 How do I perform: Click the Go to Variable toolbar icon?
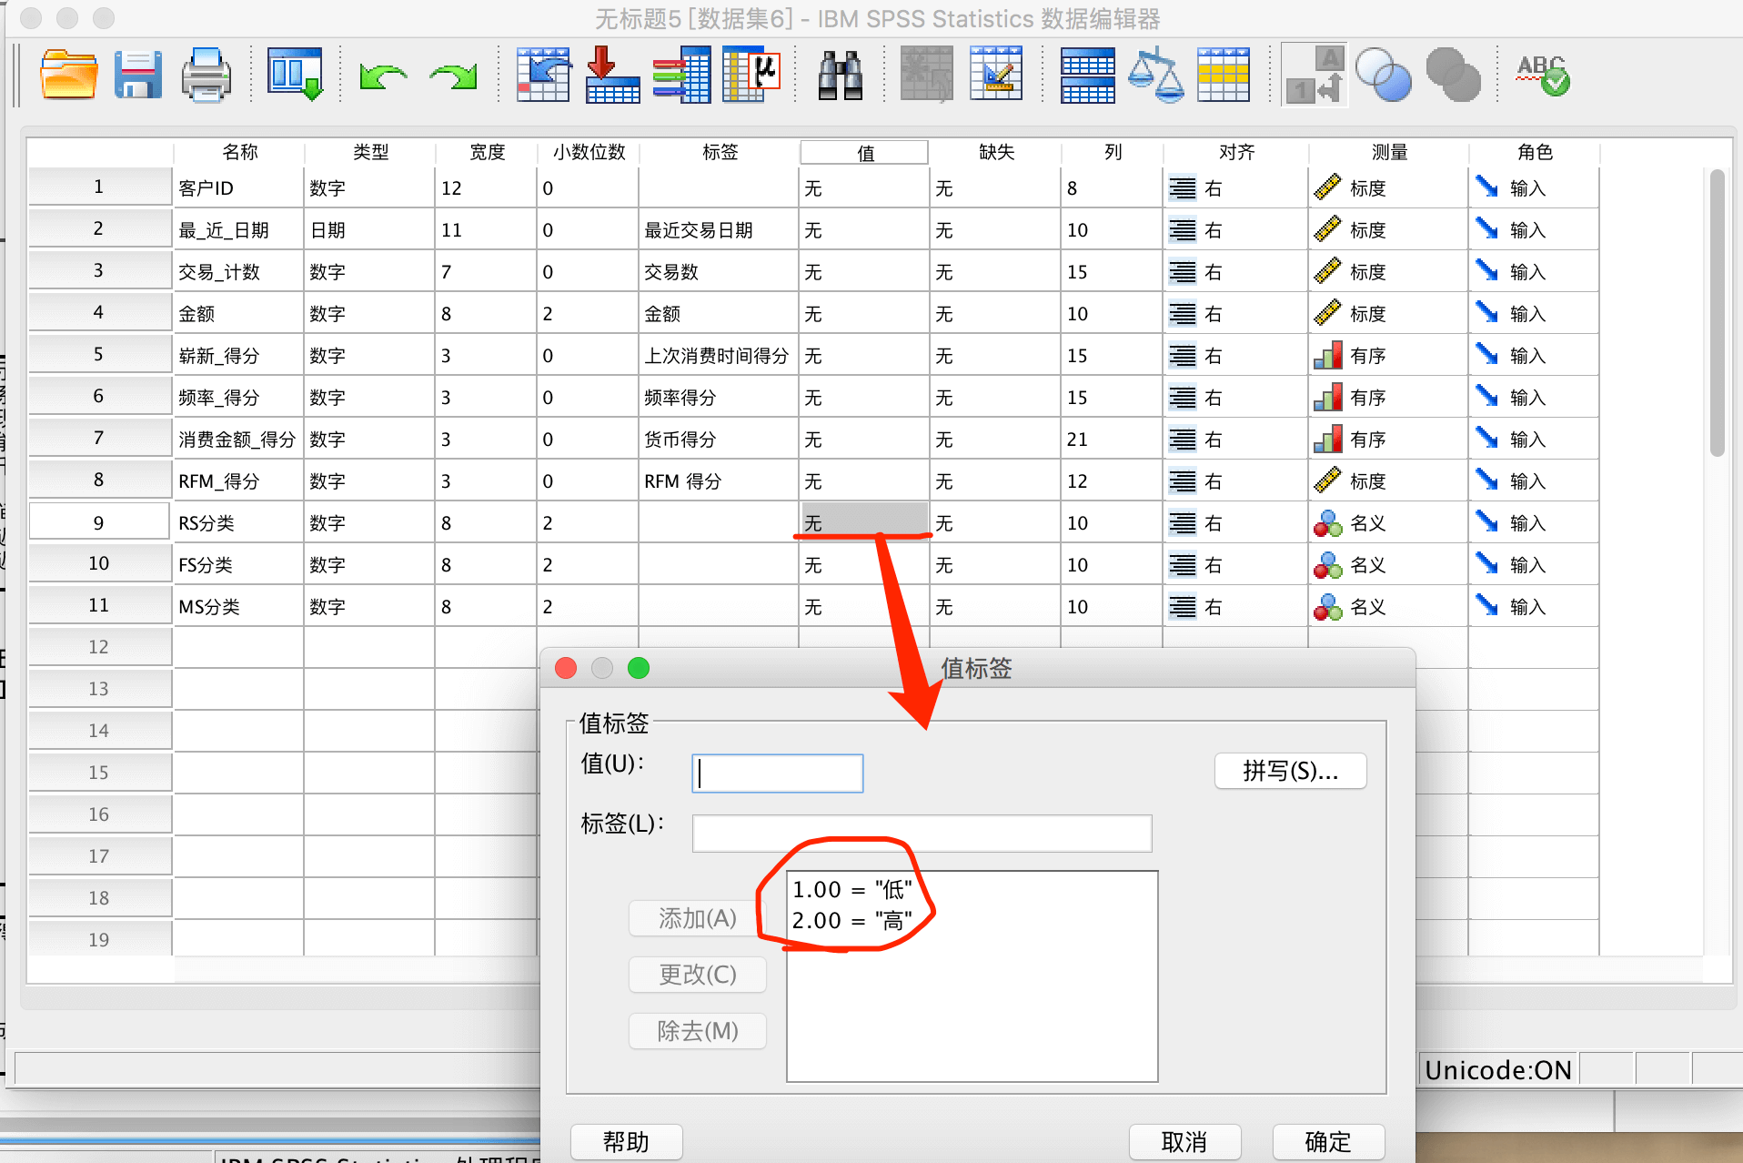point(612,75)
